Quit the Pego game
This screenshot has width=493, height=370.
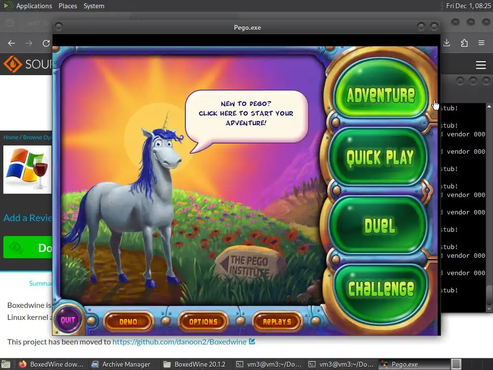click(x=68, y=320)
